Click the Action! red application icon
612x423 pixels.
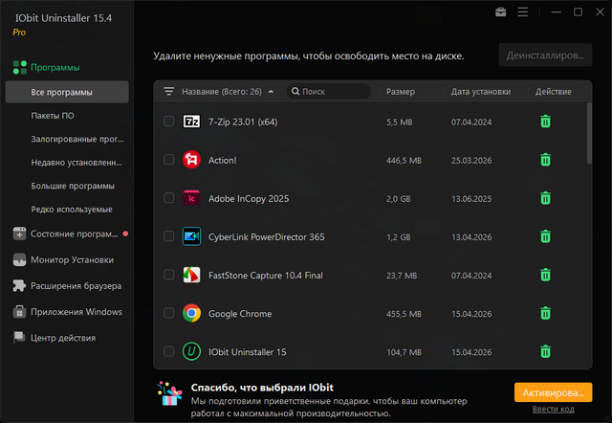pos(191,160)
